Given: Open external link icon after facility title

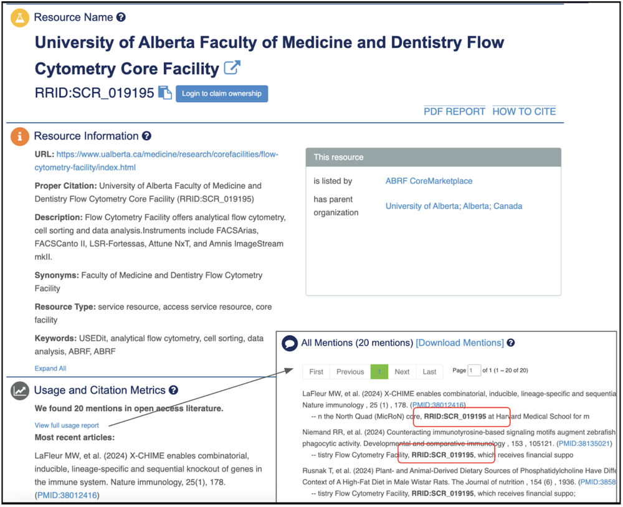Looking at the screenshot, I should [x=232, y=67].
